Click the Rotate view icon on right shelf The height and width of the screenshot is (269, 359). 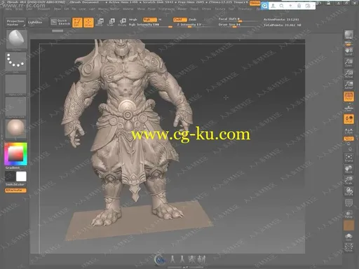coord(348,191)
